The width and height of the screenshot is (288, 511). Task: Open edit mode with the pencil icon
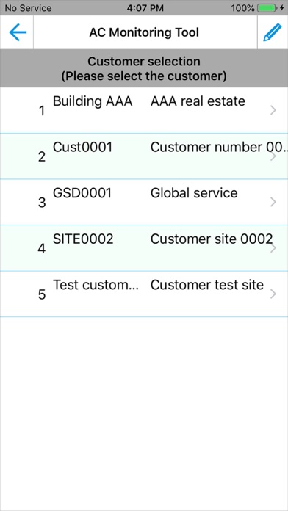click(x=272, y=32)
